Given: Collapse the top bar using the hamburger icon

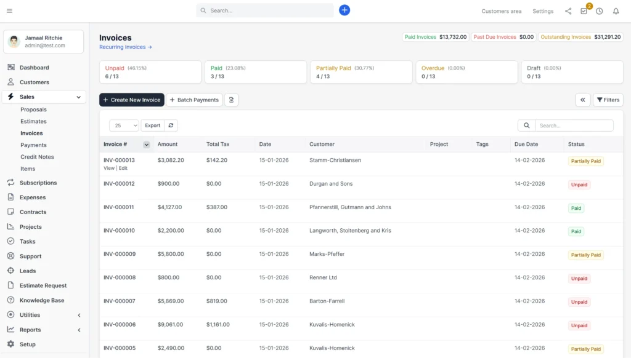Looking at the screenshot, I should pyautogui.click(x=9, y=10).
